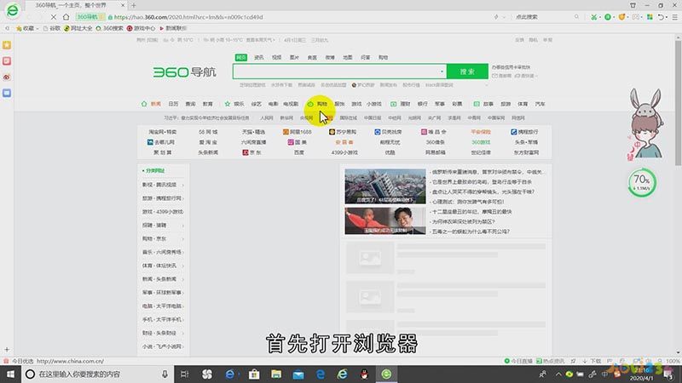Open the 京东 site link

click(251, 152)
